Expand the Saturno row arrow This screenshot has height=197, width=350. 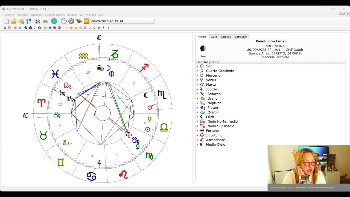point(198,94)
